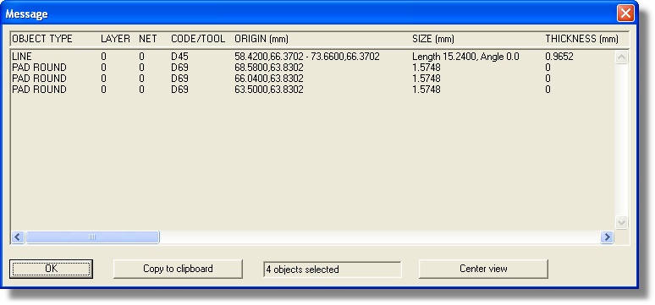
Task: Click origin 58.4200,66.3702 - 73.6600,66.3702
Action: [307, 57]
